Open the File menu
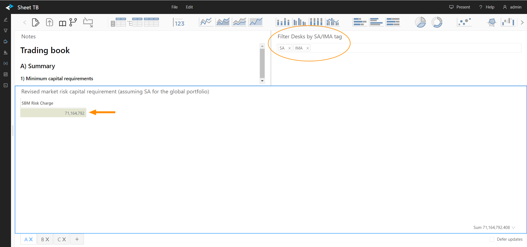 click(175, 7)
